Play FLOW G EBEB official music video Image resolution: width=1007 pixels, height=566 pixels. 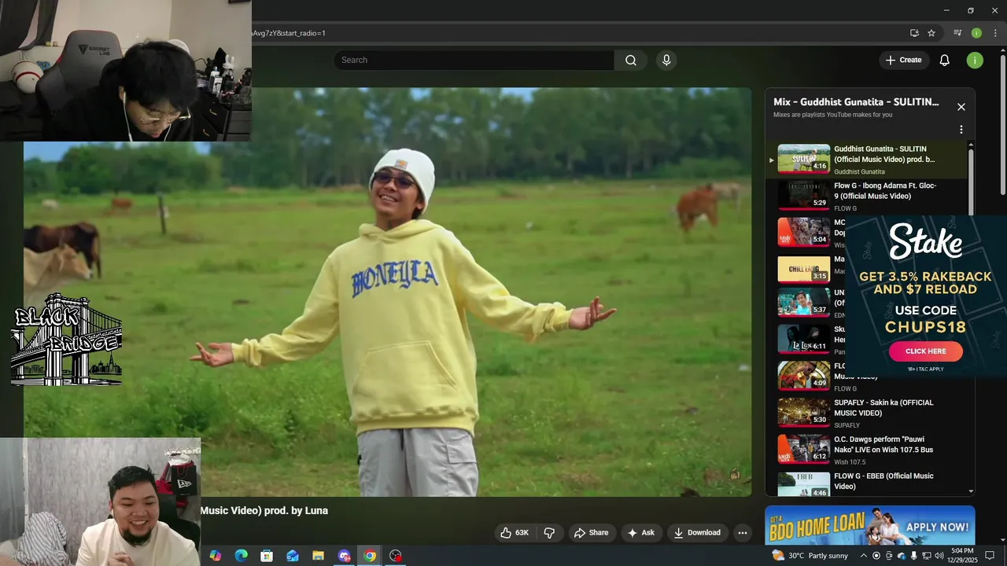pos(883,481)
